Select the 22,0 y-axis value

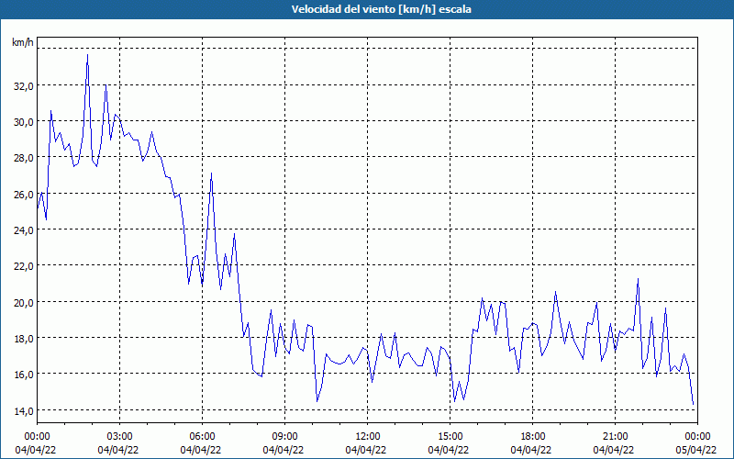point(24,266)
